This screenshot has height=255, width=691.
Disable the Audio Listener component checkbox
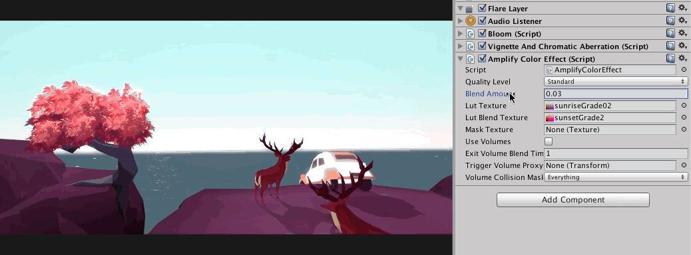point(482,21)
